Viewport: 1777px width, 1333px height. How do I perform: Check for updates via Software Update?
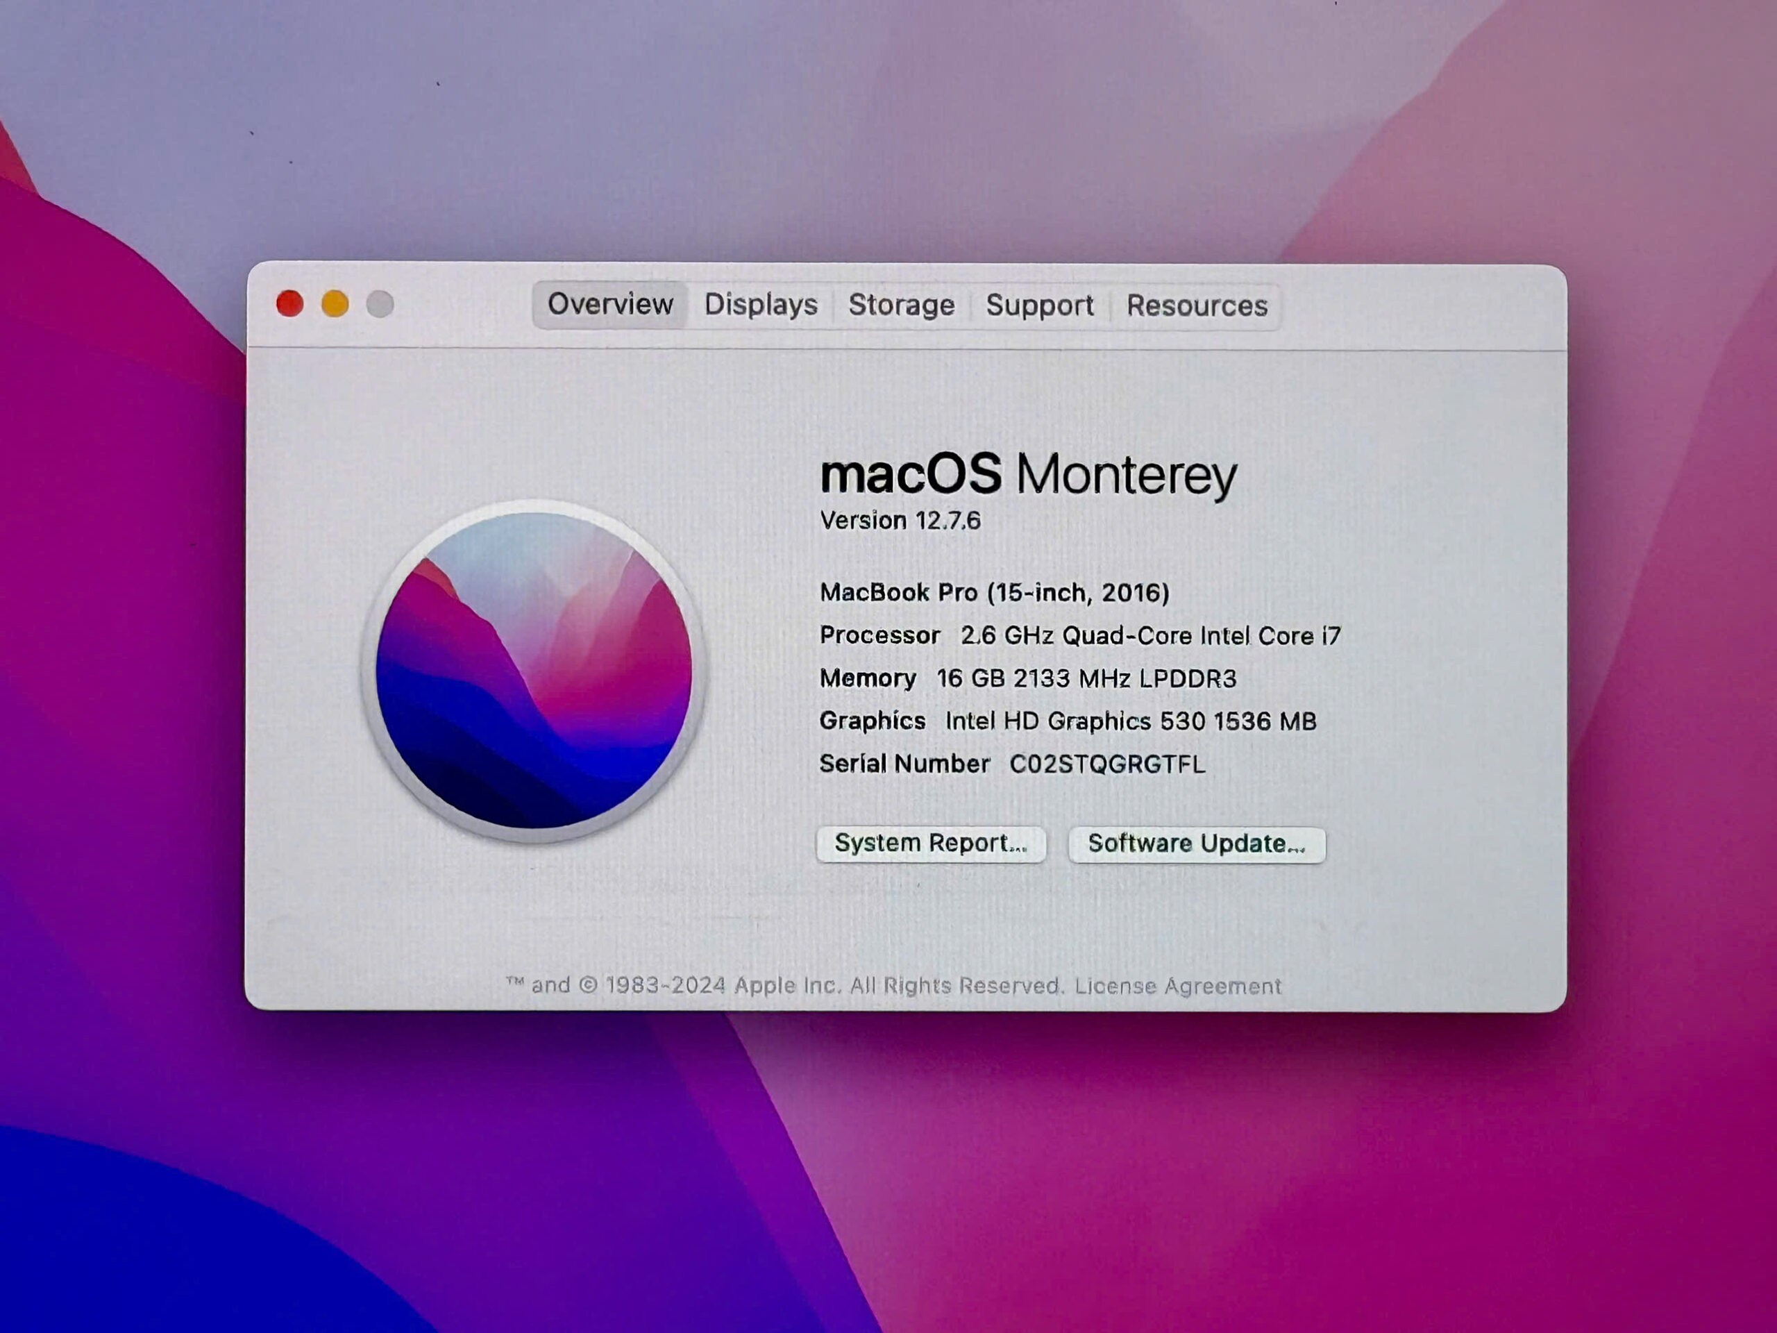click(1196, 844)
